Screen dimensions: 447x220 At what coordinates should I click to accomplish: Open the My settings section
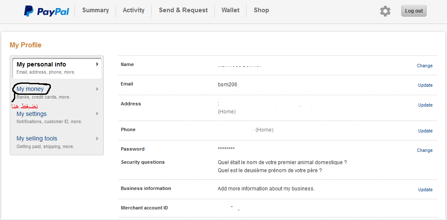coord(31,114)
